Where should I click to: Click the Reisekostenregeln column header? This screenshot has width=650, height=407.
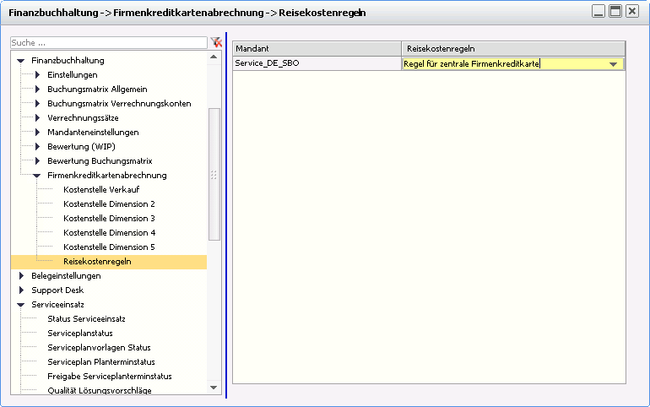pyautogui.click(x=512, y=49)
